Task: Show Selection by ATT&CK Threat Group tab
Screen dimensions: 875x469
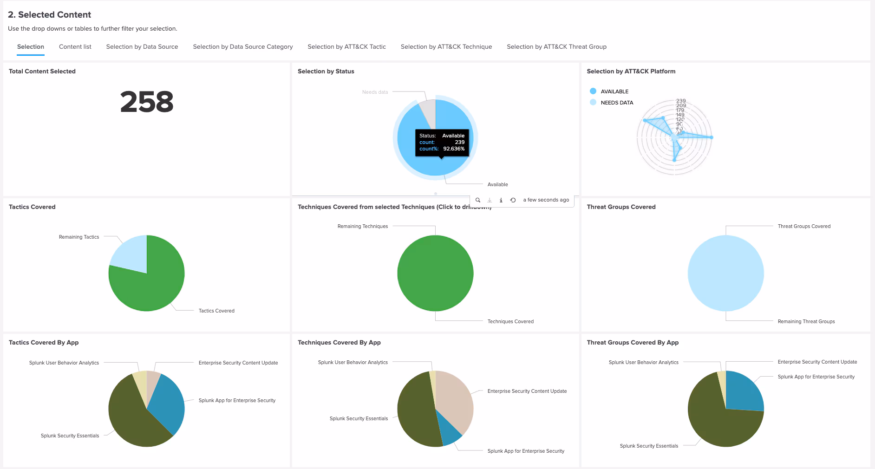Action: point(556,47)
